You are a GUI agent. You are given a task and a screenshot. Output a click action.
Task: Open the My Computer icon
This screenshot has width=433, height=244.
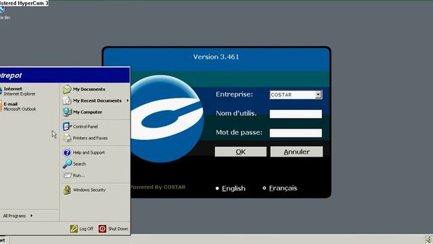point(67,112)
